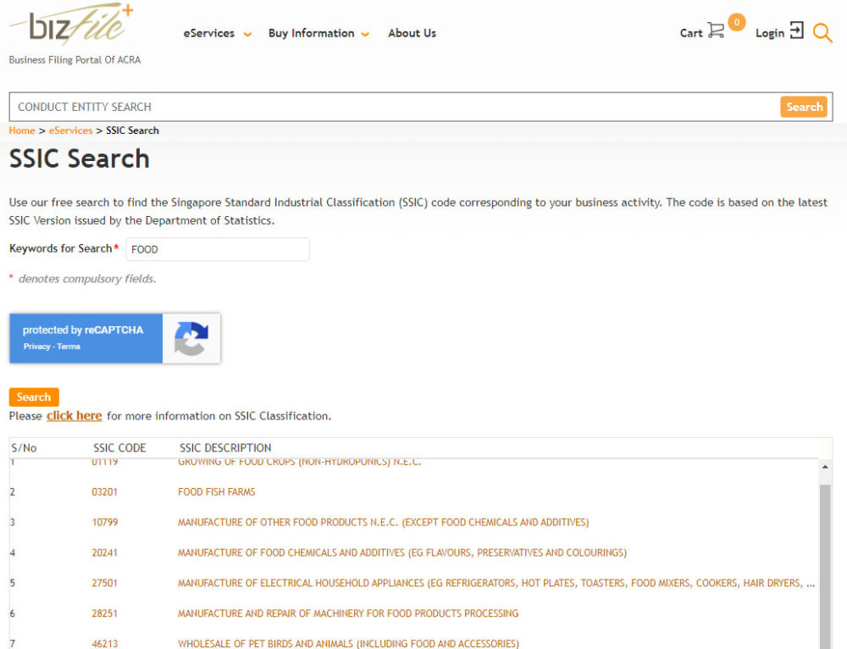Screen dimensions: 847x649
Task: Expand the Buy Information dropdown arrow
Action: (x=365, y=35)
